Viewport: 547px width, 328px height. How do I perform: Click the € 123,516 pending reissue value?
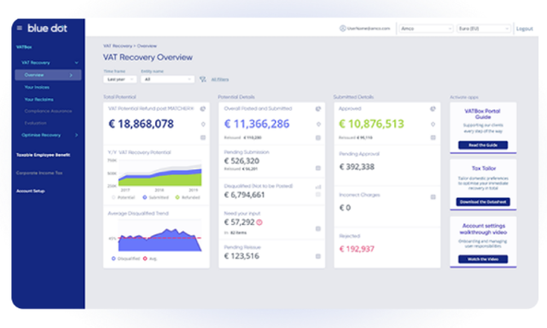click(x=241, y=257)
